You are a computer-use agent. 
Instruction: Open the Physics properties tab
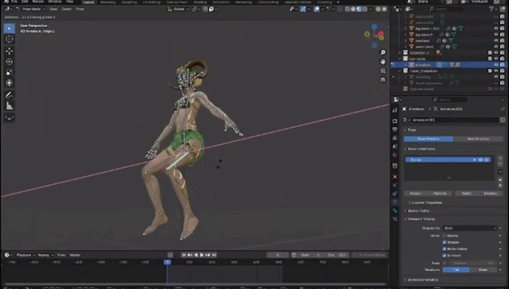[x=394, y=185]
